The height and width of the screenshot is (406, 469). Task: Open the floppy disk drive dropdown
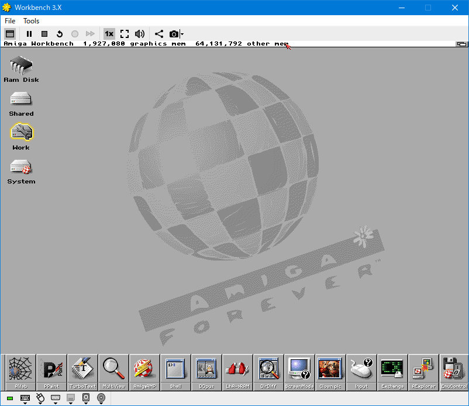click(71, 398)
